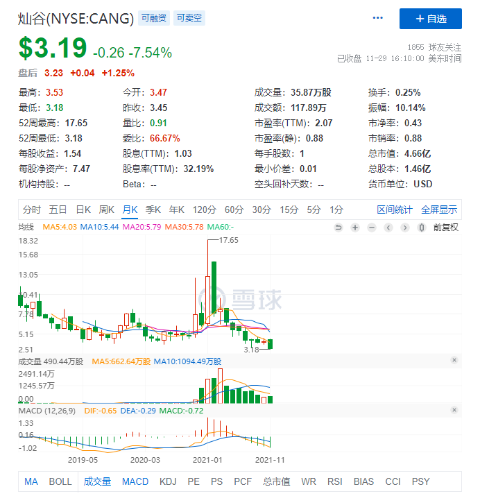
Task: Click the 自选 add to watchlist button
Action: click(430, 19)
